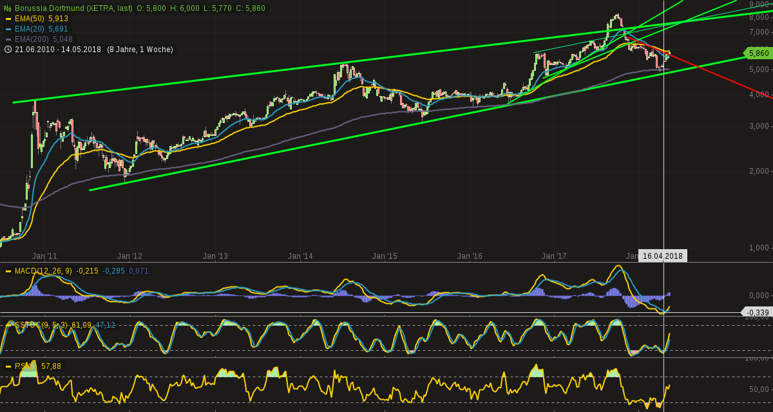Click the 4,000 price axis label
Viewport: 773px width, 412px height.
[x=759, y=95]
